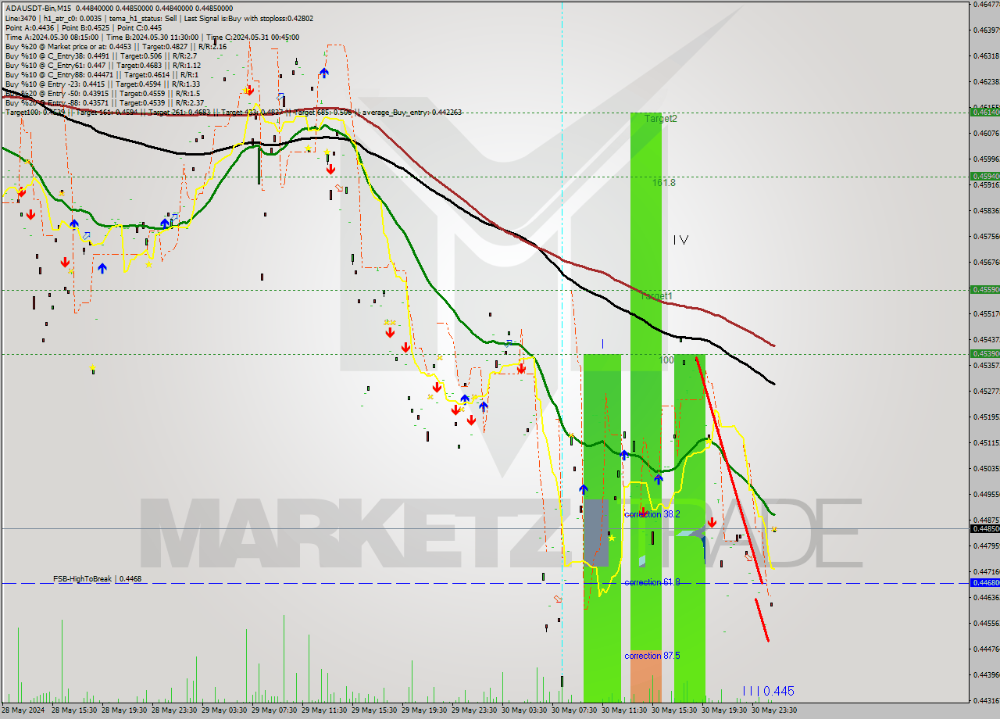Click the 30 May 11:30 time axis label
The height and width of the screenshot is (719, 1000).
tap(625, 711)
